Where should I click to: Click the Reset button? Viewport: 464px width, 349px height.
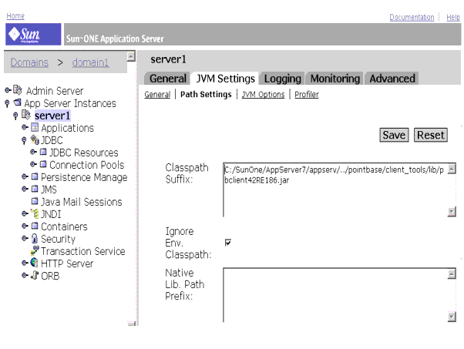(x=431, y=135)
